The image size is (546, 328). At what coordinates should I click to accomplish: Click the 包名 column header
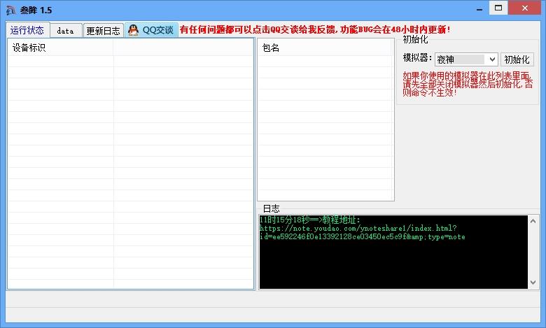coord(325,48)
